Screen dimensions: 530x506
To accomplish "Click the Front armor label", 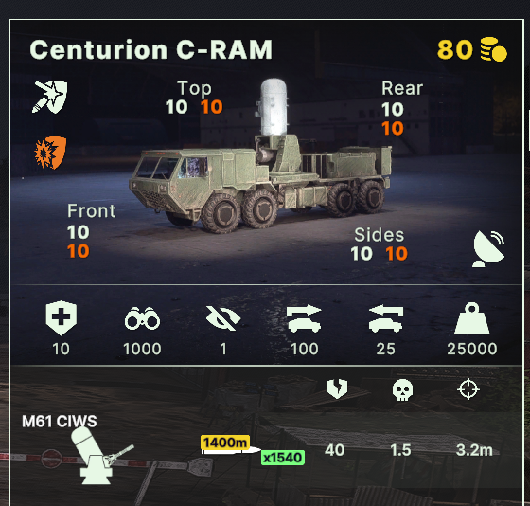I will [91, 211].
